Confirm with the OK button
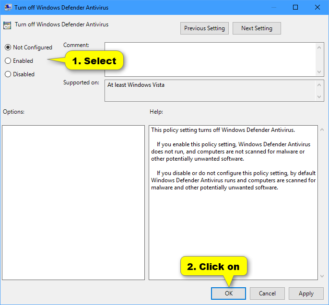The image size is (329, 305). 228,293
